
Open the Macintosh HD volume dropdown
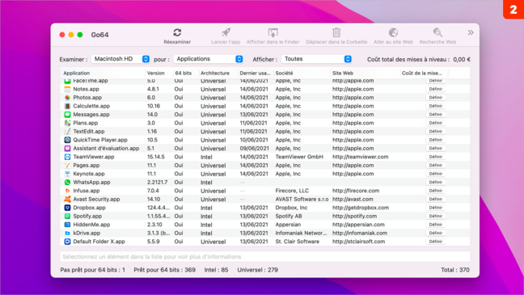(120, 59)
